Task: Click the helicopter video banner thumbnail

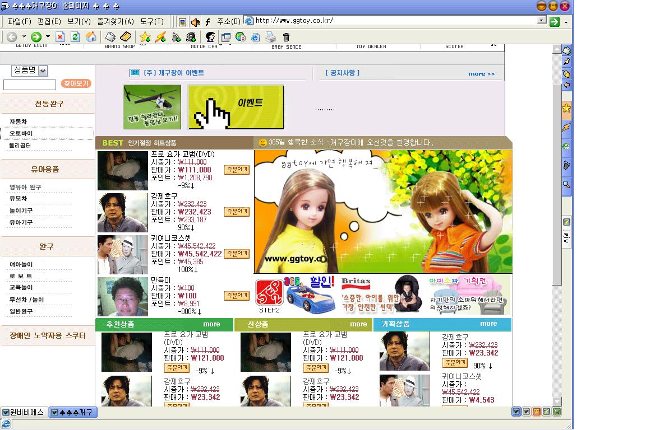Action: 152,107
